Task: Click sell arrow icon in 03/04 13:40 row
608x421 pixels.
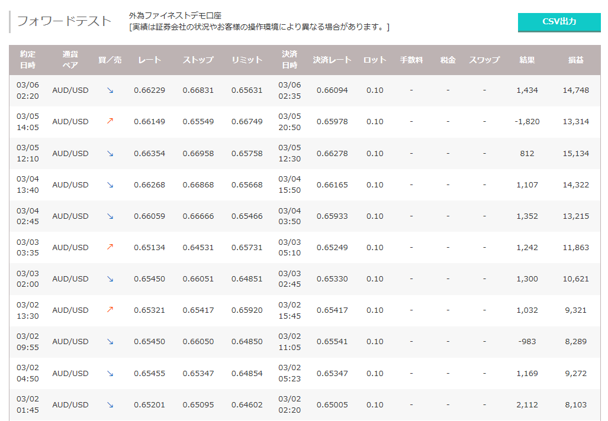Action: tap(110, 184)
